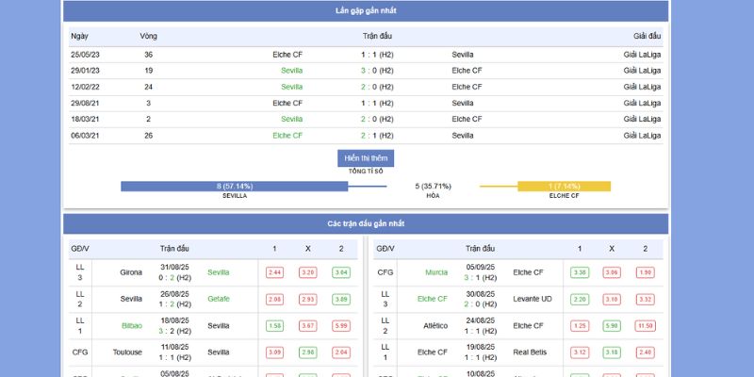The width and height of the screenshot is (754, 377).
Task: Open the 'Lần gặp gần nhất' section header
Action: click(366, 10)
